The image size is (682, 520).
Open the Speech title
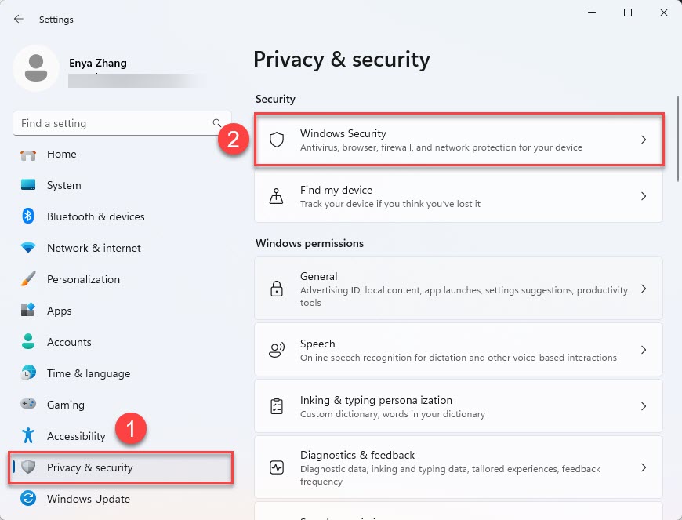point(317,344)
